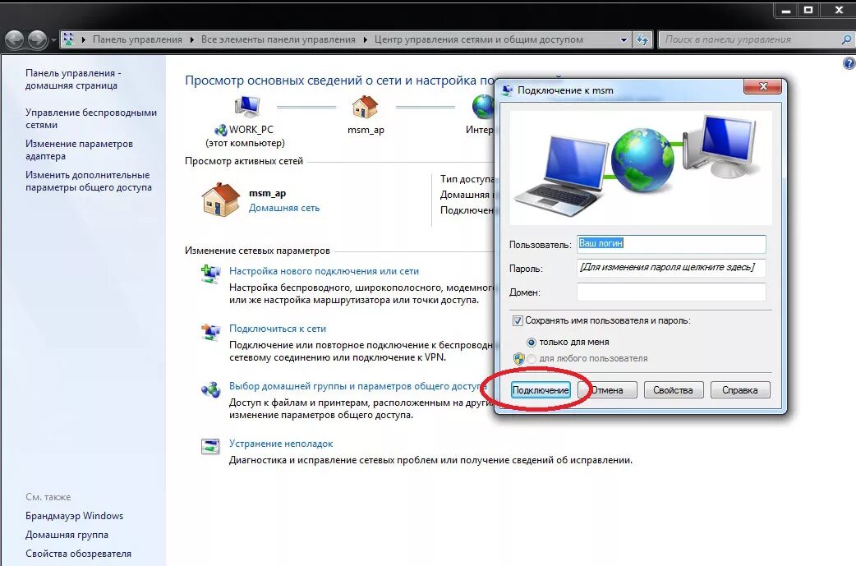The width and height of the screenshot is (856, 566).
Task: Click the bold msm_ap active network name
Action: 268,193
